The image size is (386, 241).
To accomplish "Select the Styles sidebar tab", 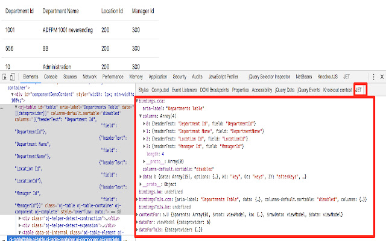I will [144, 90].
